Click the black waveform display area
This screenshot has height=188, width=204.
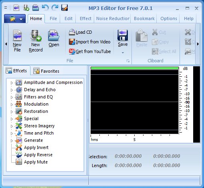coord(135,102)
